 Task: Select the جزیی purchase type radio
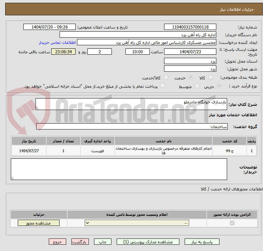pos(219,86)
